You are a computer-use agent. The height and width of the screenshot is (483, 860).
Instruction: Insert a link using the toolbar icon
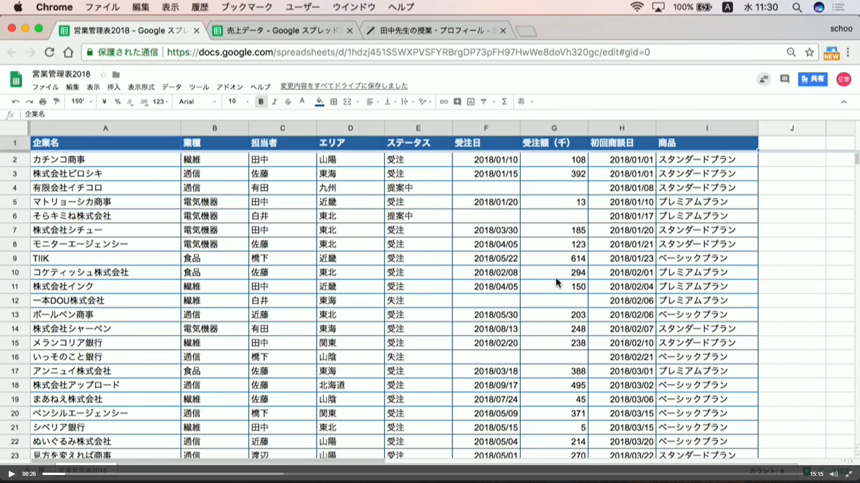click(443, 102)
